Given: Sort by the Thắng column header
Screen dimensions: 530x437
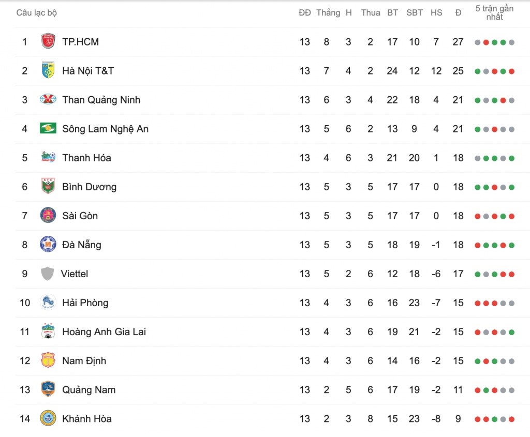Looking at the screenshot, I should [328, 13].
